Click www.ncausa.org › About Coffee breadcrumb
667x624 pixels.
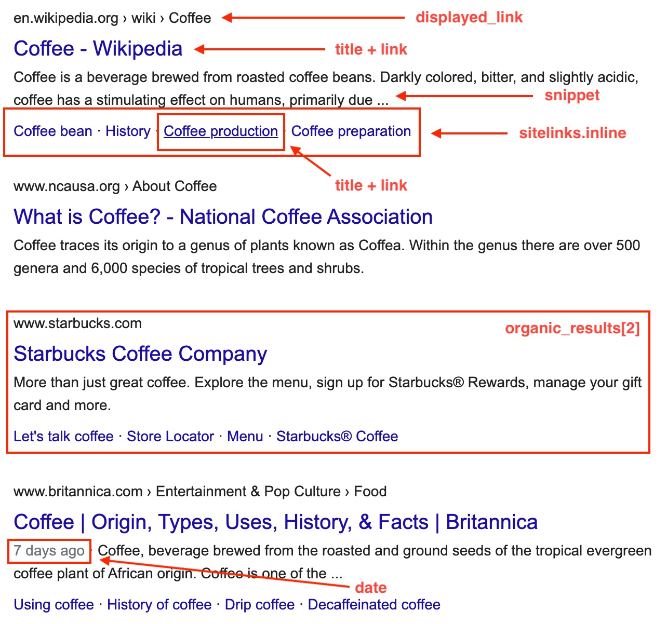[x=115, y=186]
